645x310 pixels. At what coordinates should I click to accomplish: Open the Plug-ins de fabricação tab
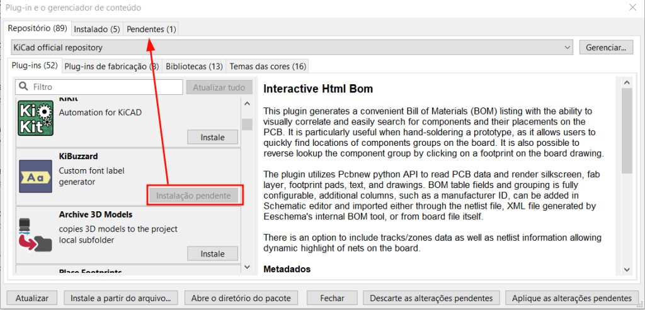click(x=112, y=66)
